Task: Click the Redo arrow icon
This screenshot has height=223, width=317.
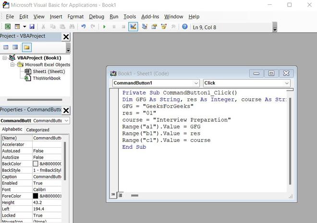Action: point(93,26)
